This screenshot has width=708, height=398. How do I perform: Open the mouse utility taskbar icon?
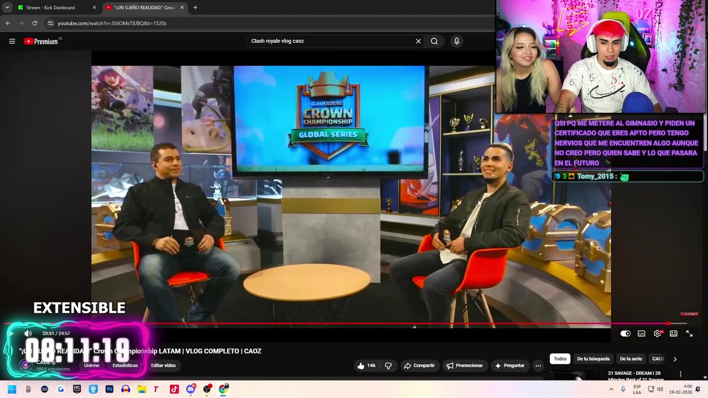[x=28, y=389]
